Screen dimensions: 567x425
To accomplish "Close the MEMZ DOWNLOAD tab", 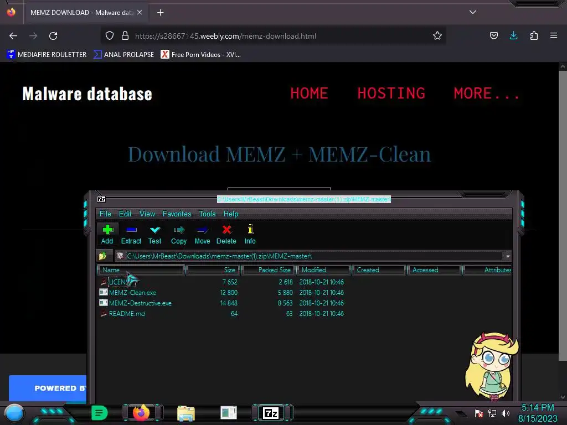I will pyautogui.click(x=140, y=12).
